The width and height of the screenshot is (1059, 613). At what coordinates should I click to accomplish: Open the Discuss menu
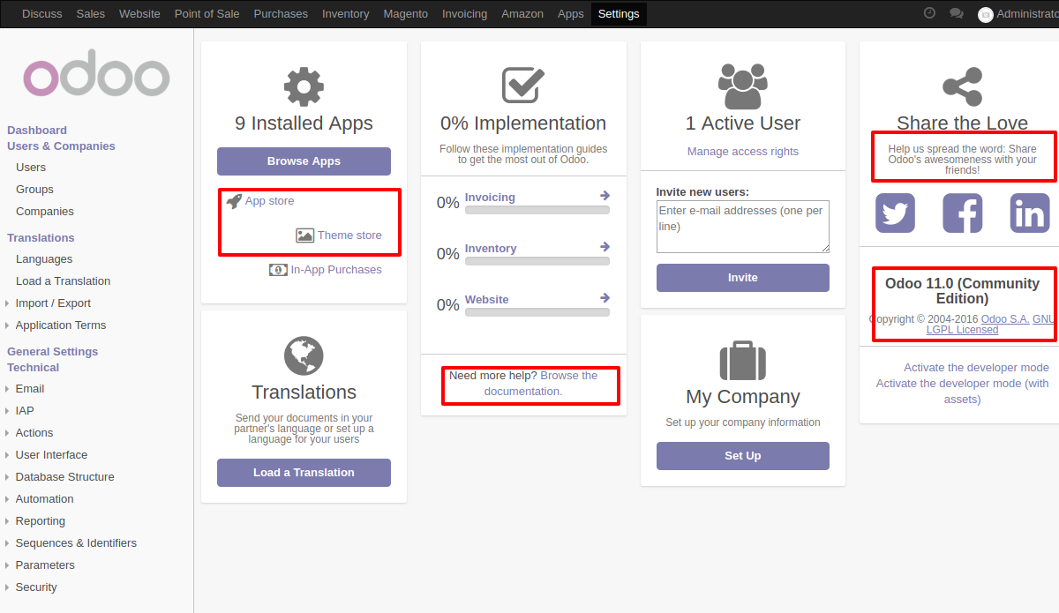(42, 14)
